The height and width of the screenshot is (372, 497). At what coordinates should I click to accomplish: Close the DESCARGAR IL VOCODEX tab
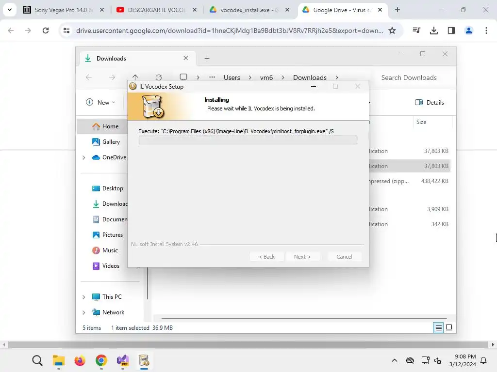(195, 10)
